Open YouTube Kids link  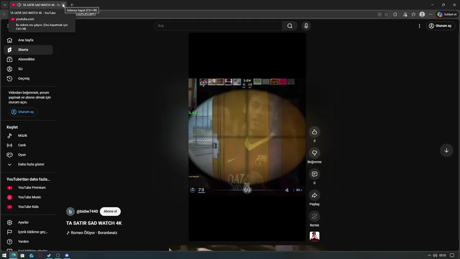coord(28,207)
